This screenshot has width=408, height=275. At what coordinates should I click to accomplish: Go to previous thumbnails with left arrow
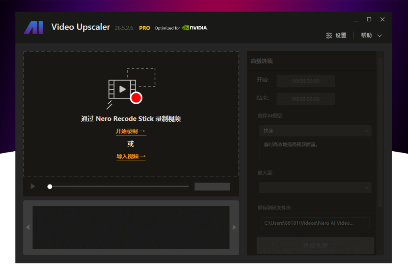tap(28, 227)
